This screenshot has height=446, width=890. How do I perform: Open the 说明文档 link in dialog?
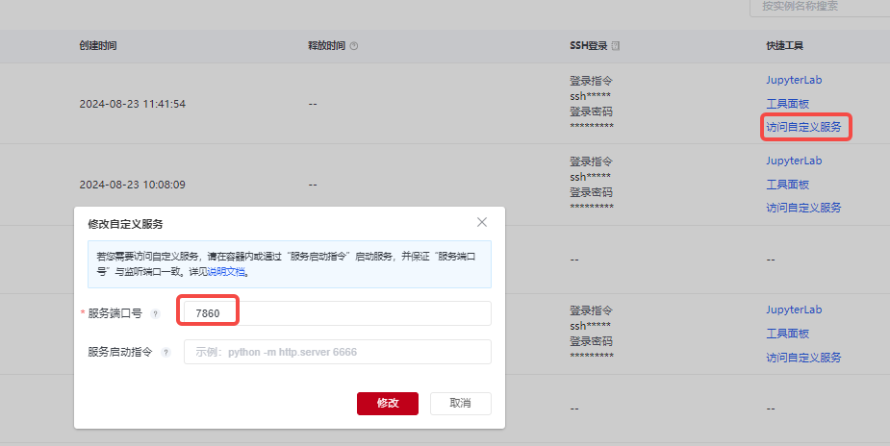point(227,272)
